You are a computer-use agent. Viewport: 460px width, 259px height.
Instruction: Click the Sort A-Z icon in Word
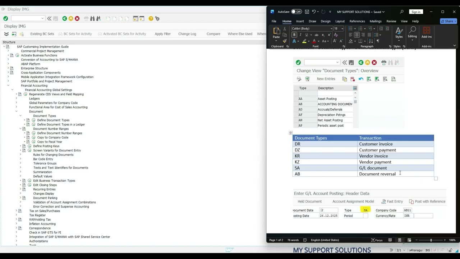tap(371, 41)
